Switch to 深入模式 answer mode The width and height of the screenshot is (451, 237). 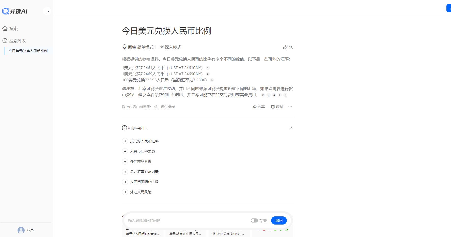coord(171,47)
